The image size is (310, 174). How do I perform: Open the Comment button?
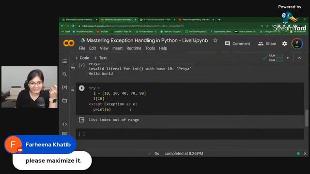[x=237, y=44]
